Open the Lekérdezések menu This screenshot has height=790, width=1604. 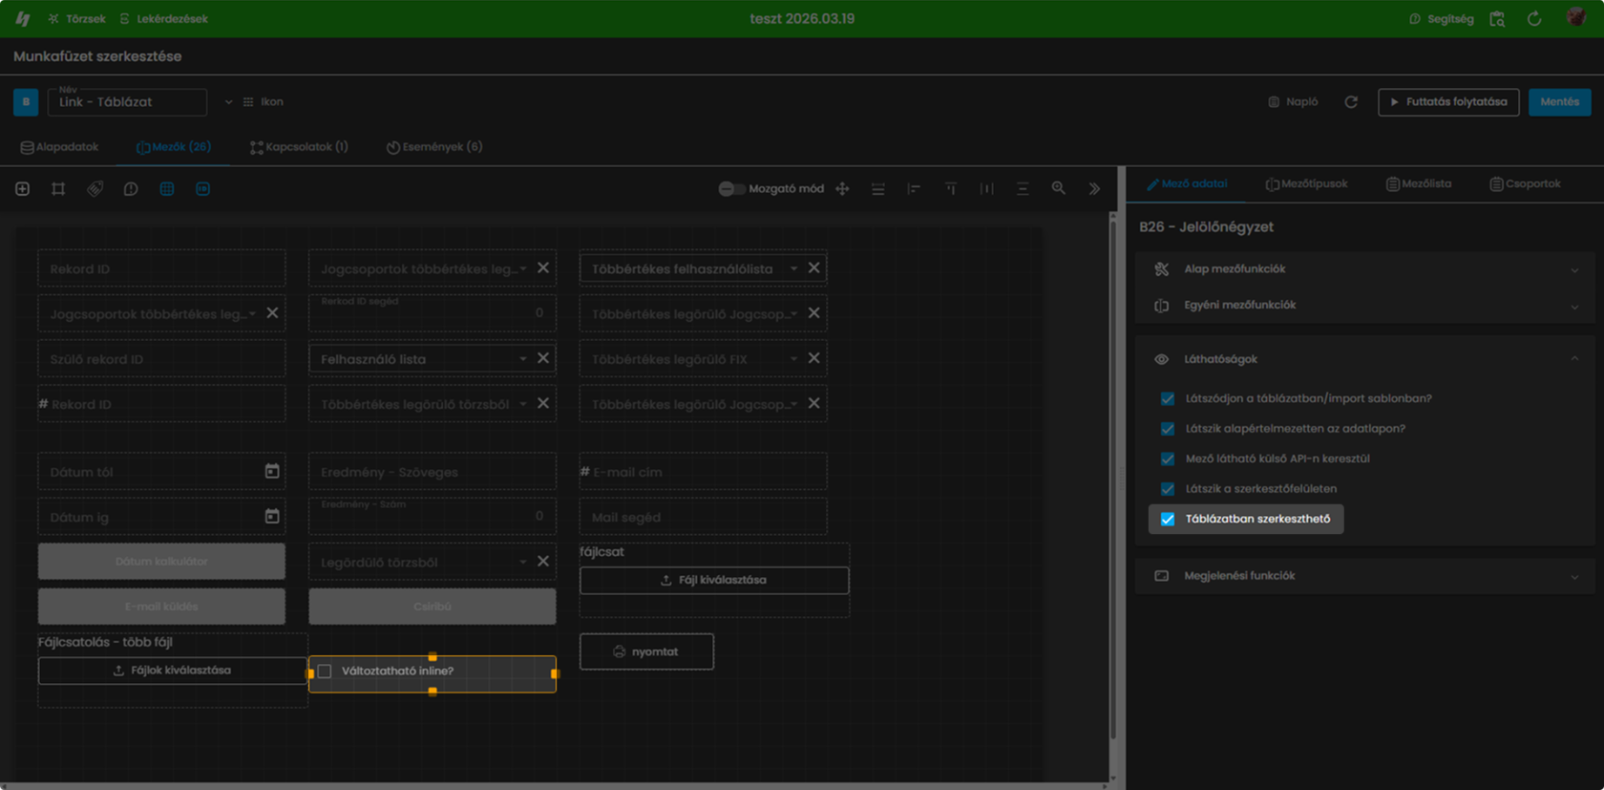(163, 19)
